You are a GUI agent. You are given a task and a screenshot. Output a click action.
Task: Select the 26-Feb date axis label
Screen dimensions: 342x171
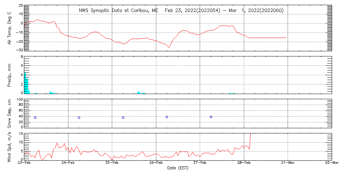(x=156, y=163)
